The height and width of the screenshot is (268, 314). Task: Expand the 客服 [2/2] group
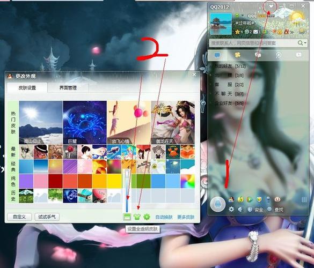point(229,85)
